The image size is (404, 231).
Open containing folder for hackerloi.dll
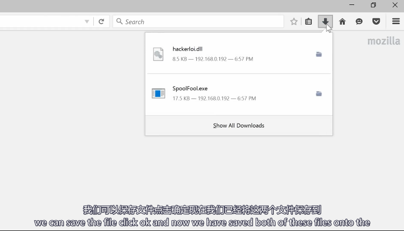pos(319,54)
